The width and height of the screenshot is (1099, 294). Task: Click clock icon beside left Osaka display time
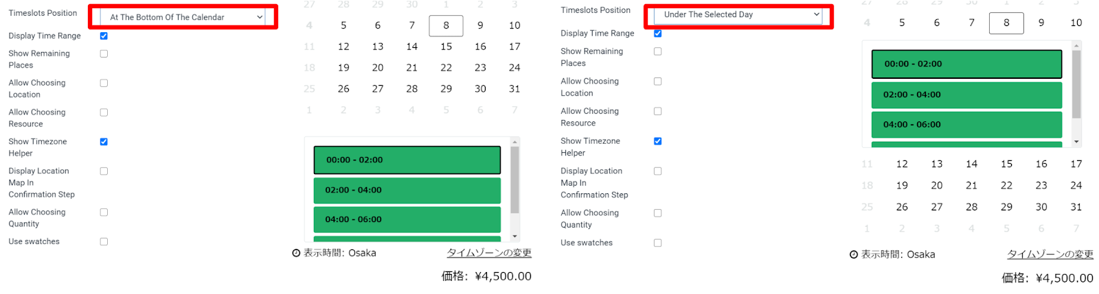coord(296,254)
